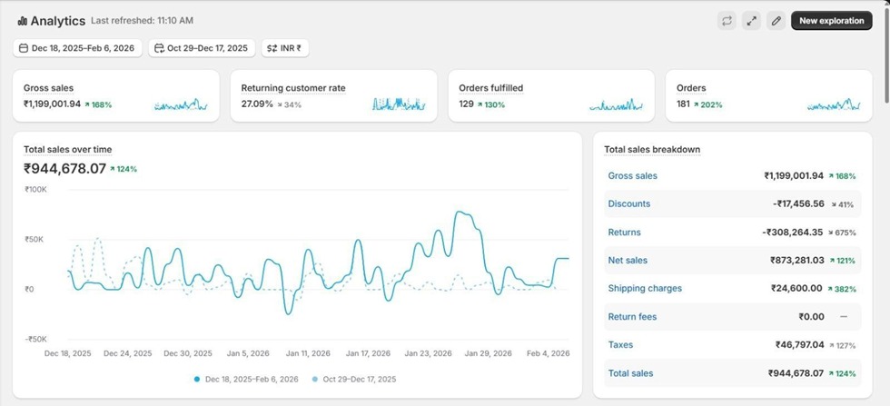Viewport: 890px width, 406px height.
Task: Click the refresh data icon
Action: [x=727, y=21]
